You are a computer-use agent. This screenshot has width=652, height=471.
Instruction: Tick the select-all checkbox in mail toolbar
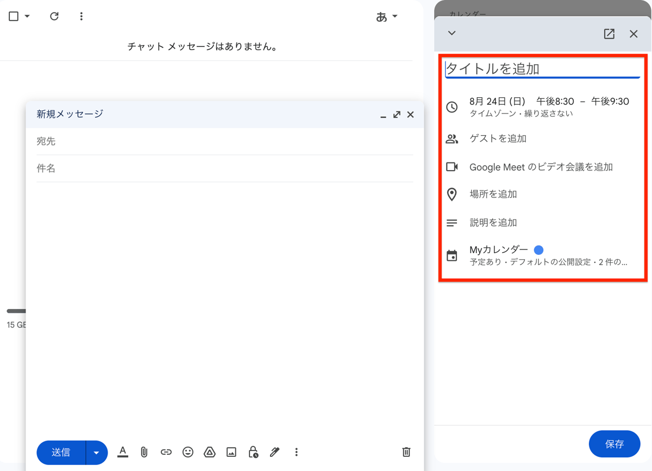[14, 16]
